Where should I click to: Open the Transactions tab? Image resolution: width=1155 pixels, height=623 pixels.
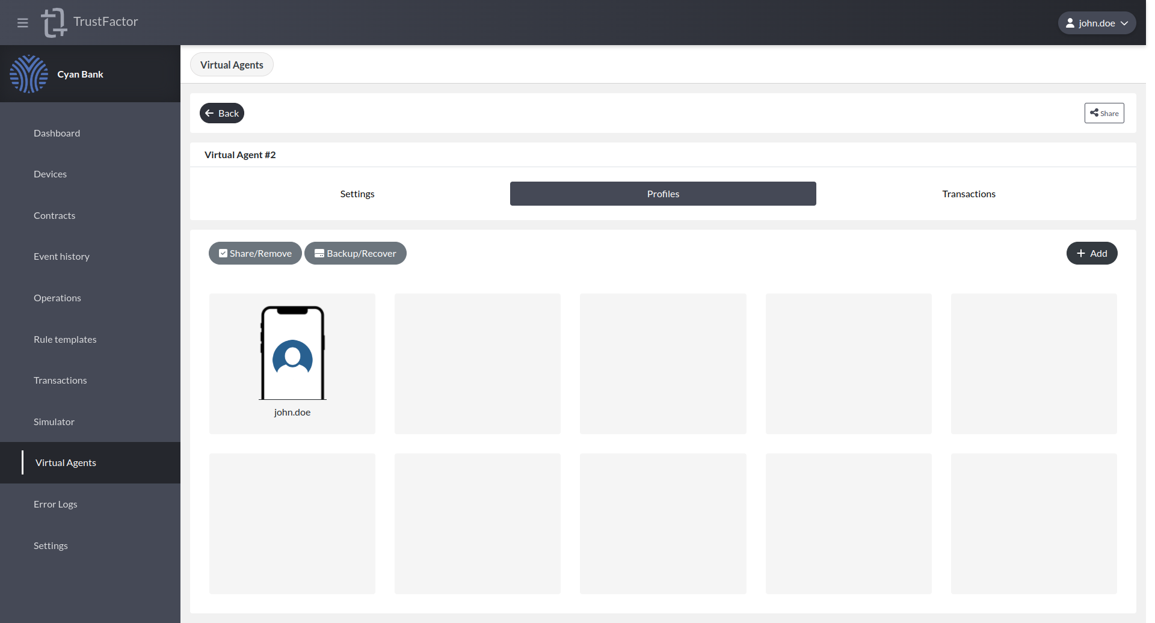pyautogui.click(x=968, y=193)
